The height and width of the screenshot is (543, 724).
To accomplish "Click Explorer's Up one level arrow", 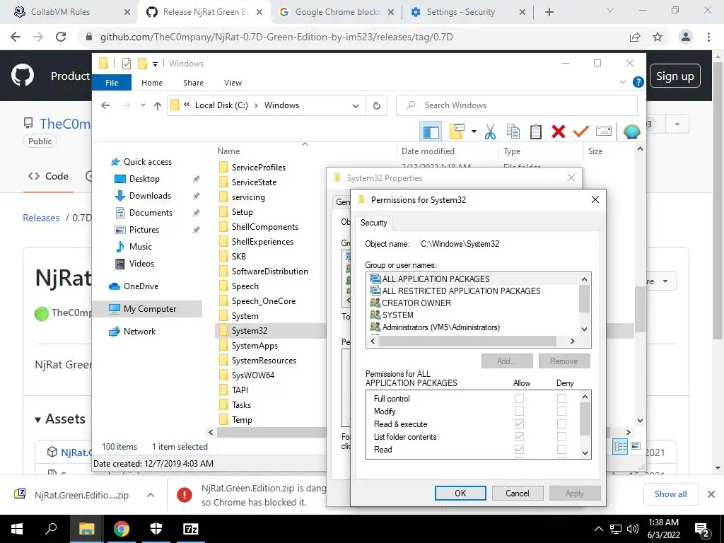I will tap(158, 106).
